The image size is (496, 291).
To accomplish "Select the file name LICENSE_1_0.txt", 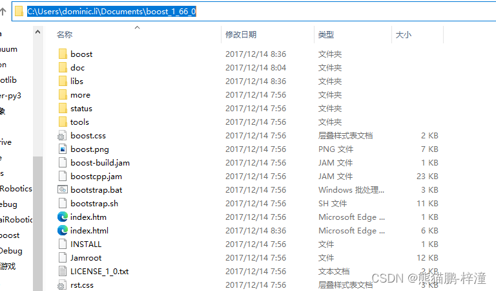I will (99, 272).
